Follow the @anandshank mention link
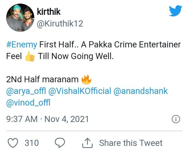 click(x=140, y=91)
